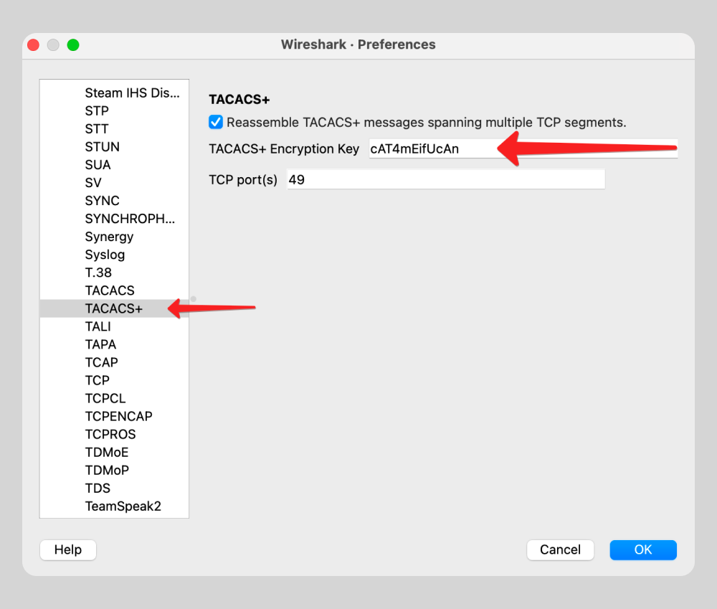Select the TDS protocol entry
The width and height of the screenshot is (717, 609).
(x=98, y=488)
